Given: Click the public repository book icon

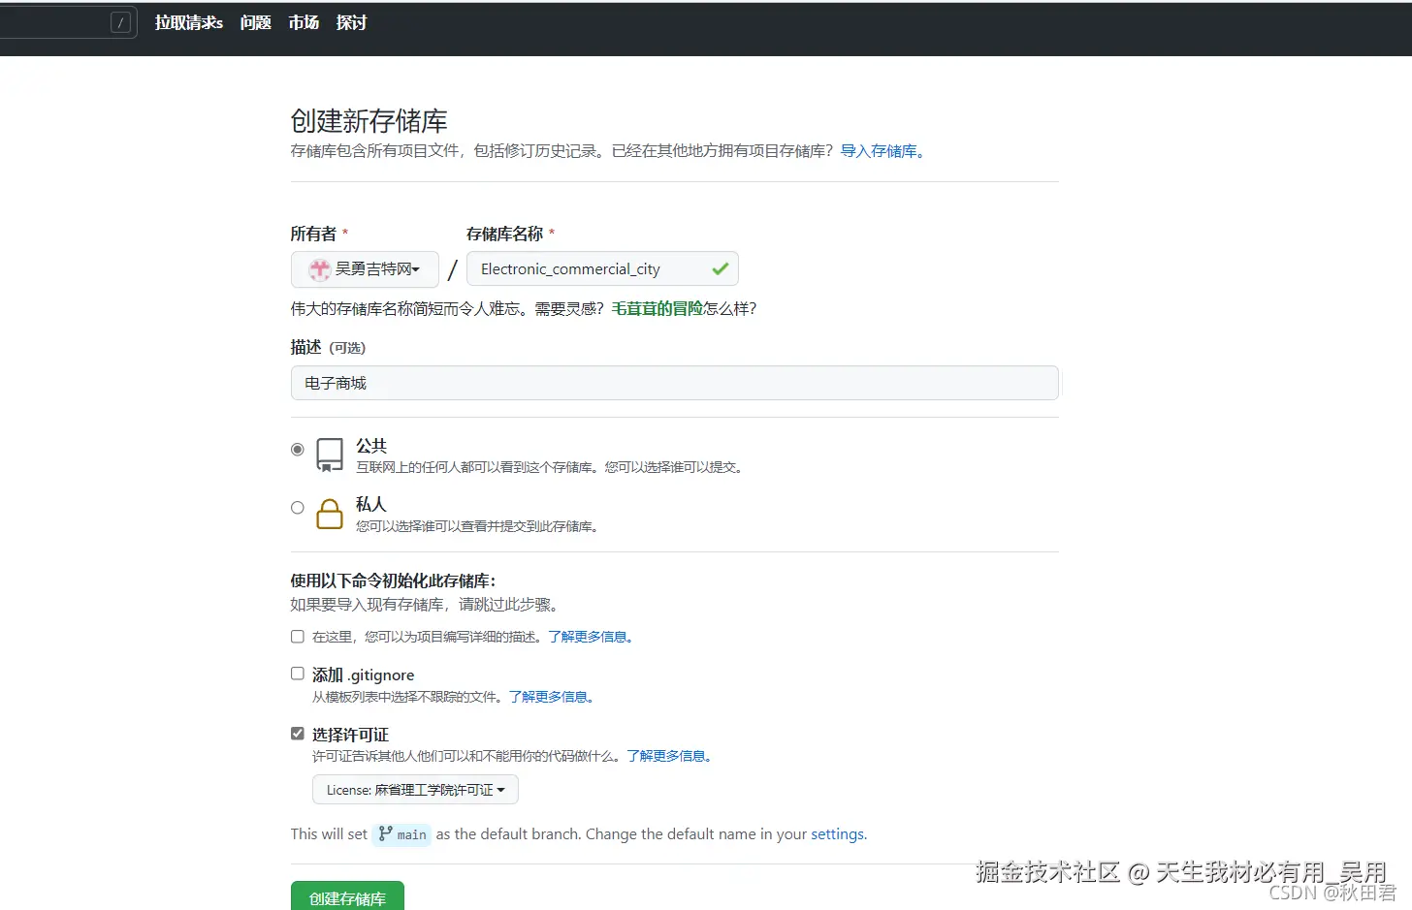Looking at the screenshot, I should point(330,455).
